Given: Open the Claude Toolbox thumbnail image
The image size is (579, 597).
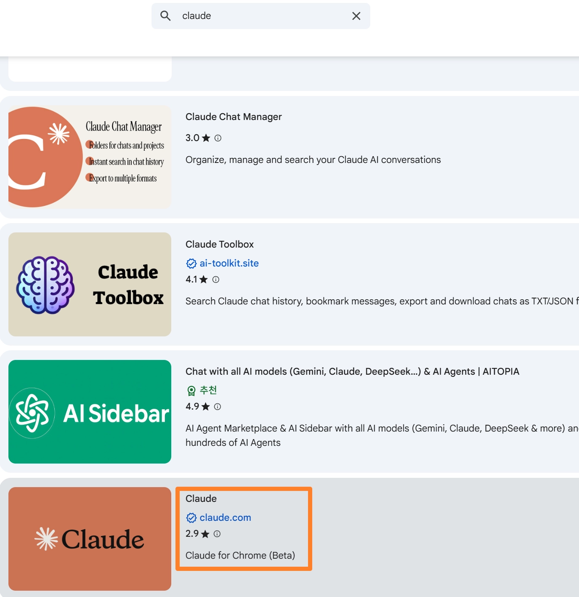Looking at the screenshot, I should (90, 284).
